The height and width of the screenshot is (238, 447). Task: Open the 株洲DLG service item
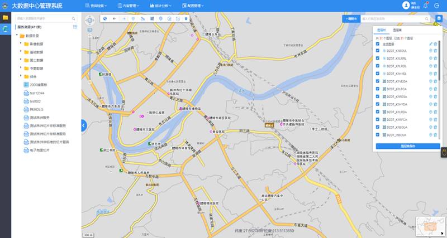36,110
